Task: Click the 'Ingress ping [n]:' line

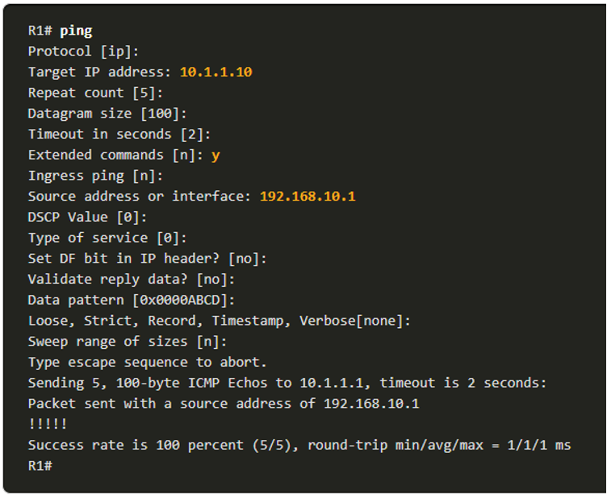Action: click(x=96, y=176)
